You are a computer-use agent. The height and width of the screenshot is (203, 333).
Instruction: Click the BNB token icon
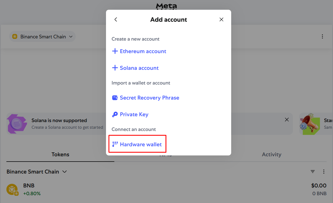(x=12, y=189)
